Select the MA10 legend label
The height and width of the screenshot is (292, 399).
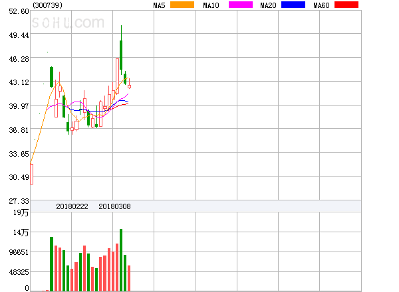pyautogui.click(x=211, y=5)
